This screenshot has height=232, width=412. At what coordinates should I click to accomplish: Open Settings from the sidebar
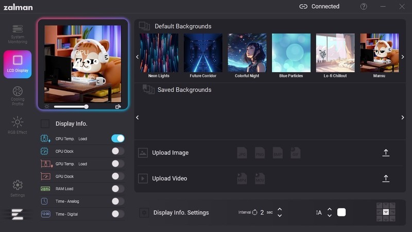tap(18, 188)
